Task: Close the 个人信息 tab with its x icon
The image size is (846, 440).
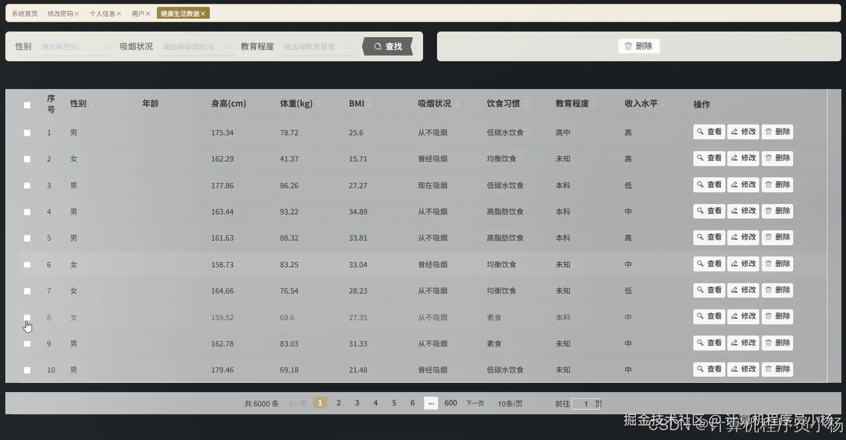Action: pyautogui.click(x=119, y=14)
